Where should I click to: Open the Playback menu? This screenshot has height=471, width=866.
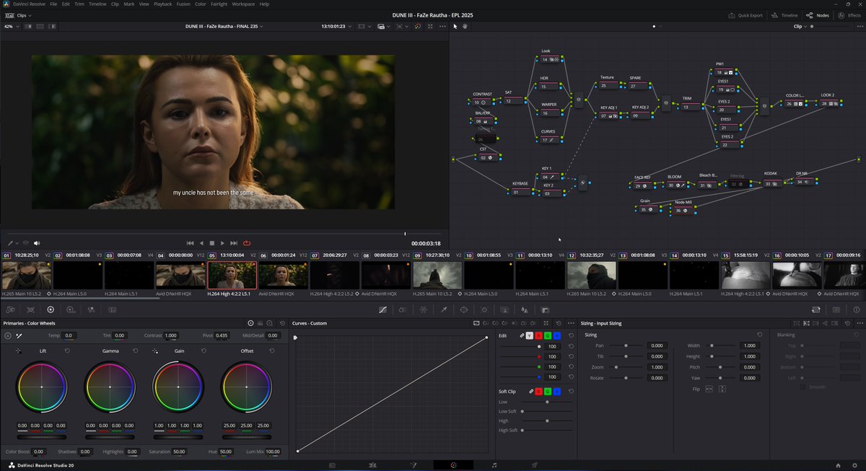pos(162,4)
